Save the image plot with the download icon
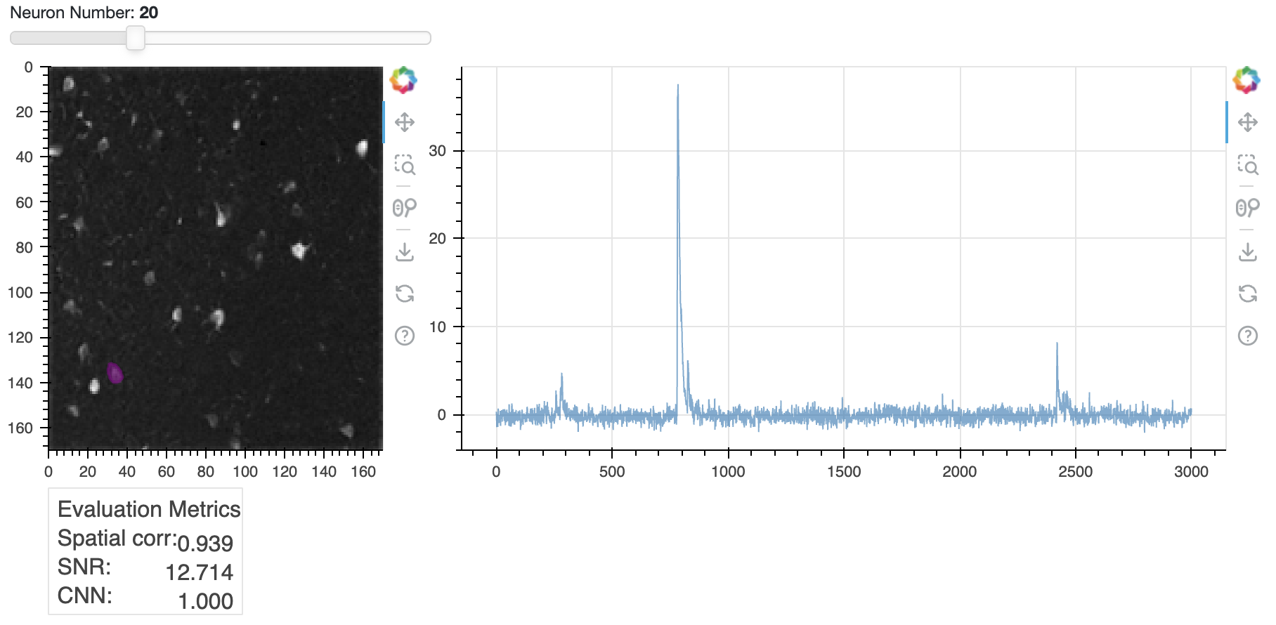 405,251
